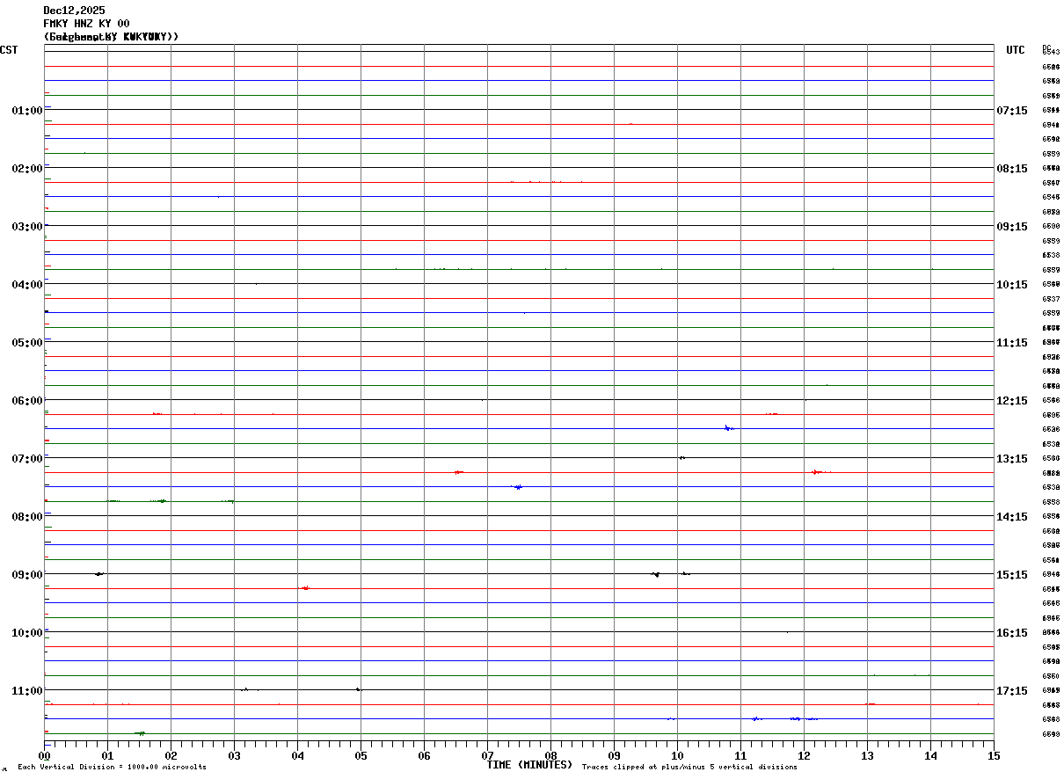Select the 01:00 CST time label
1064x779 pixels.
point(27,111)
